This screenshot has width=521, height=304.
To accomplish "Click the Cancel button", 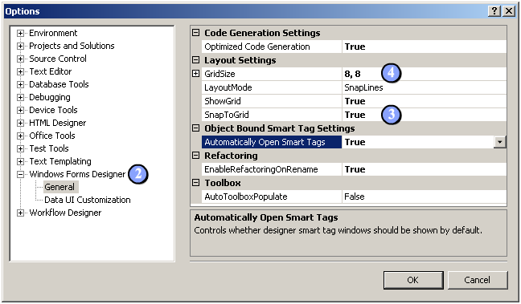I will pos(478,280).
